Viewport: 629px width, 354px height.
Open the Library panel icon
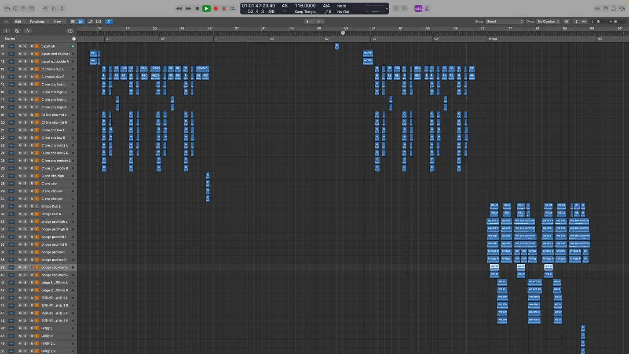(x=7, y=8)
